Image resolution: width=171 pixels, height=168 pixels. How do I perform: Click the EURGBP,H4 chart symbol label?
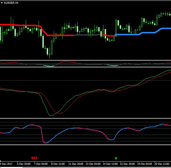click(x=11, y=3)
